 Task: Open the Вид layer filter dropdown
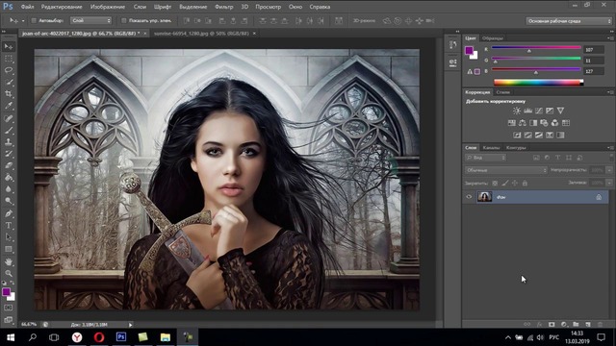click(x=485, y=158)
